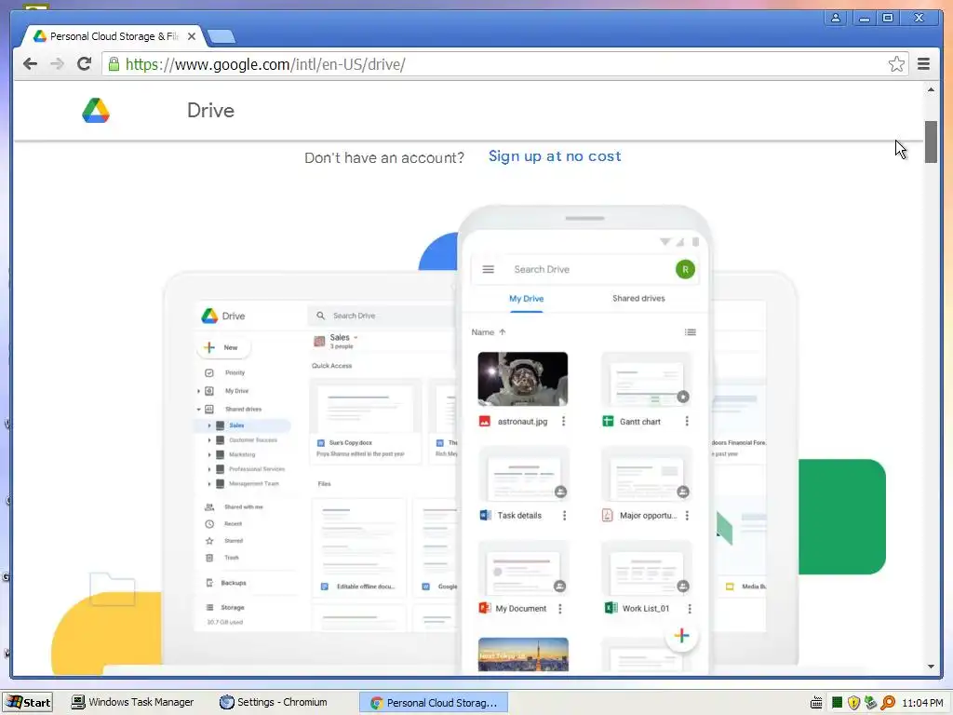Viewport: 953px width, 715px height.
Task: Click the Drive header text
Action: click(x=210, y=111)
